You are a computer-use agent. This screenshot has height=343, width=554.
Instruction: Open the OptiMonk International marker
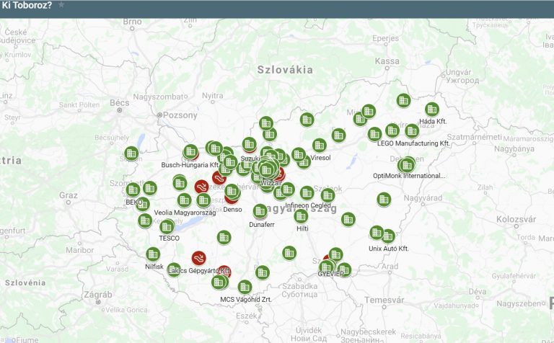(x=408, y=164)
